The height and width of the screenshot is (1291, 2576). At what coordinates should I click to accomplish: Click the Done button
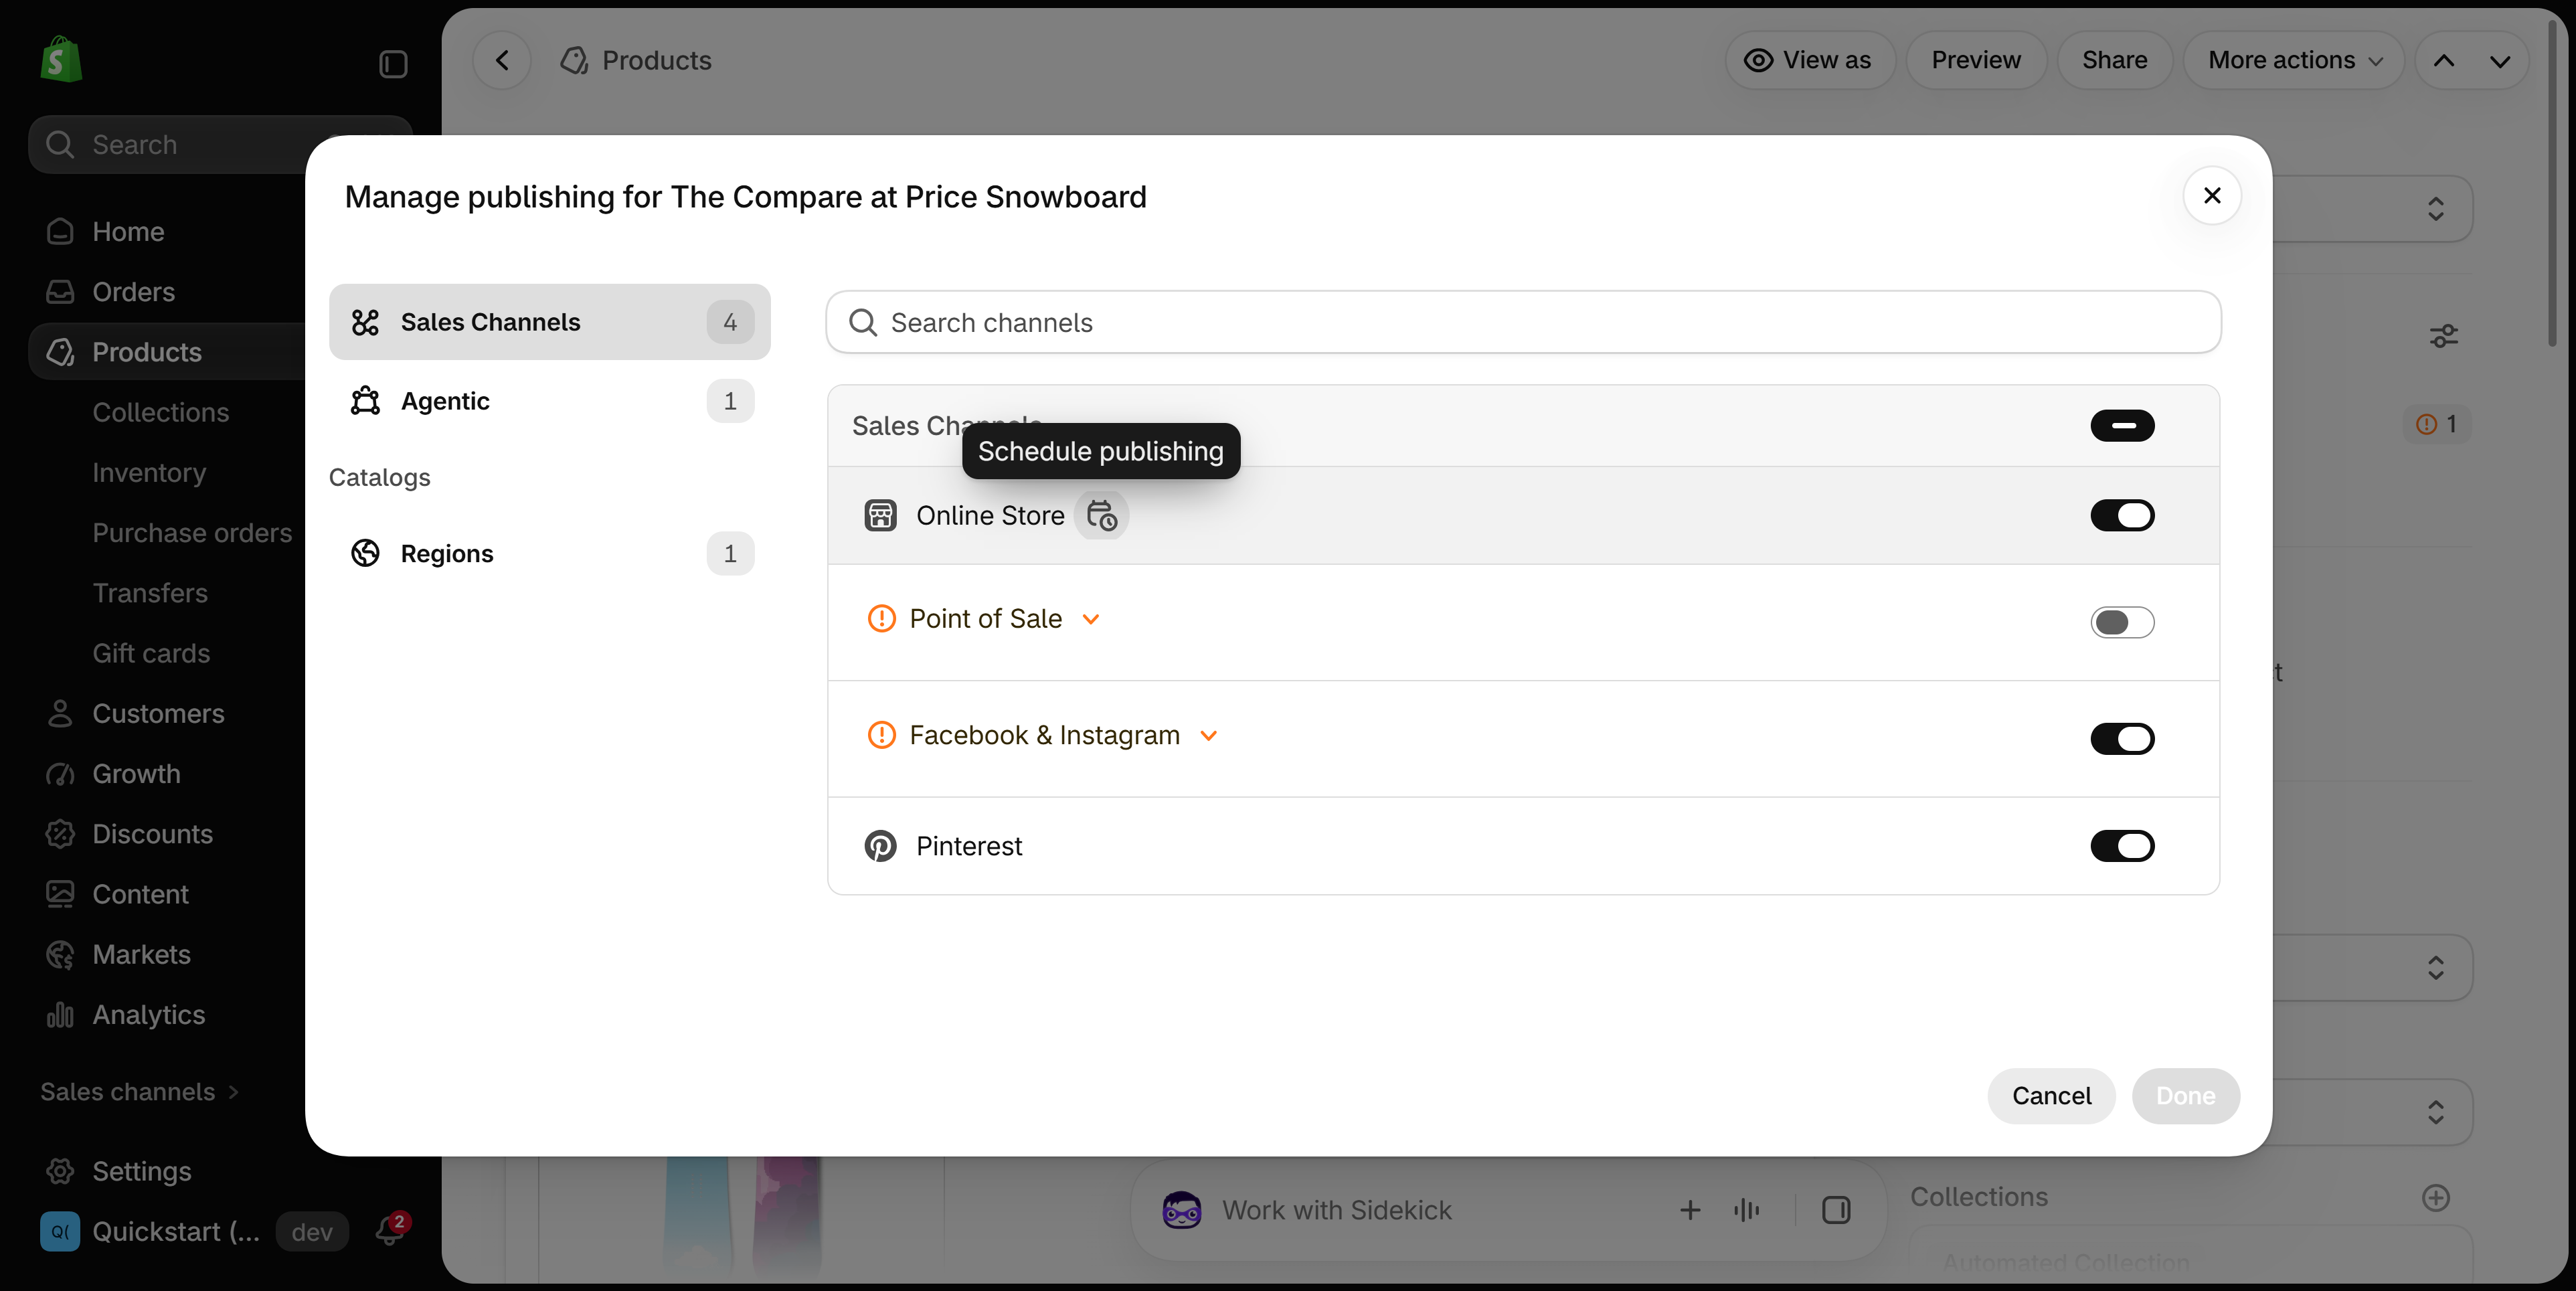(x=2185, y=1096)
